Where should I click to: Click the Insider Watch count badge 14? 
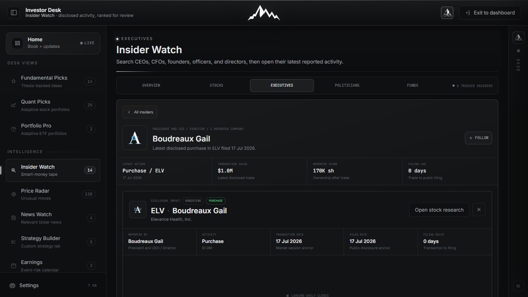[90, 170]
